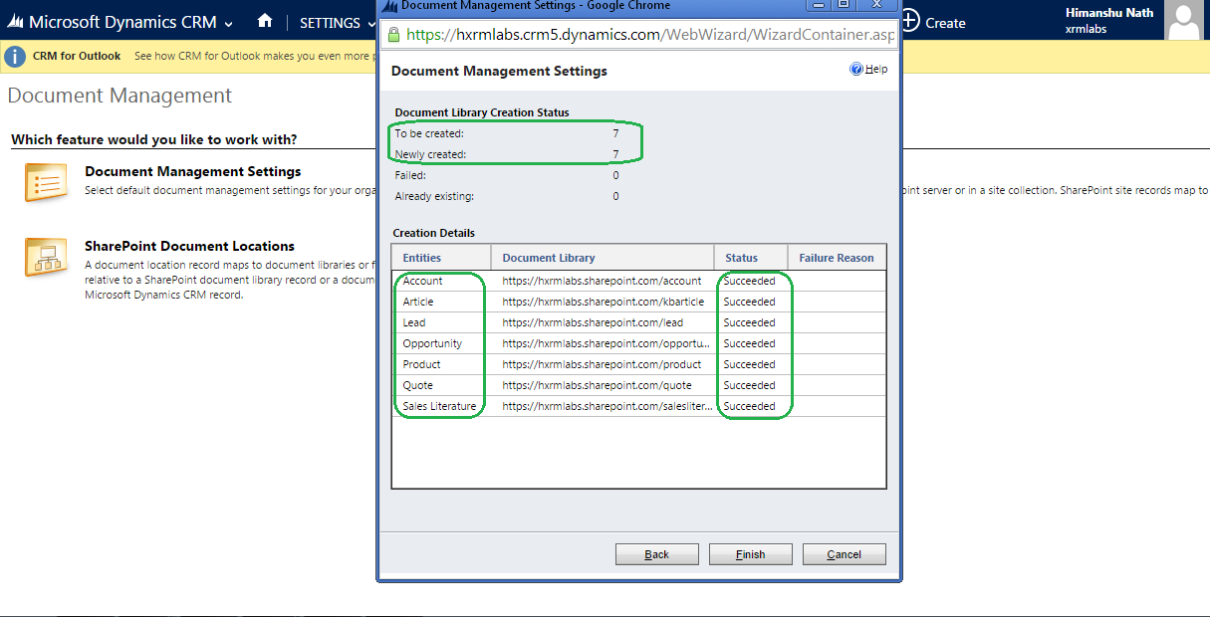Select the Account entity cell
The width and height of the screenshot is (1210, 617).
pos(423,281)
